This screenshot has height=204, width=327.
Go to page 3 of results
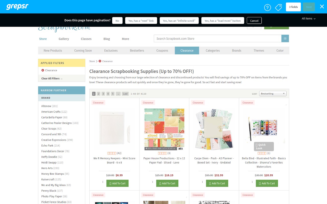103,94
